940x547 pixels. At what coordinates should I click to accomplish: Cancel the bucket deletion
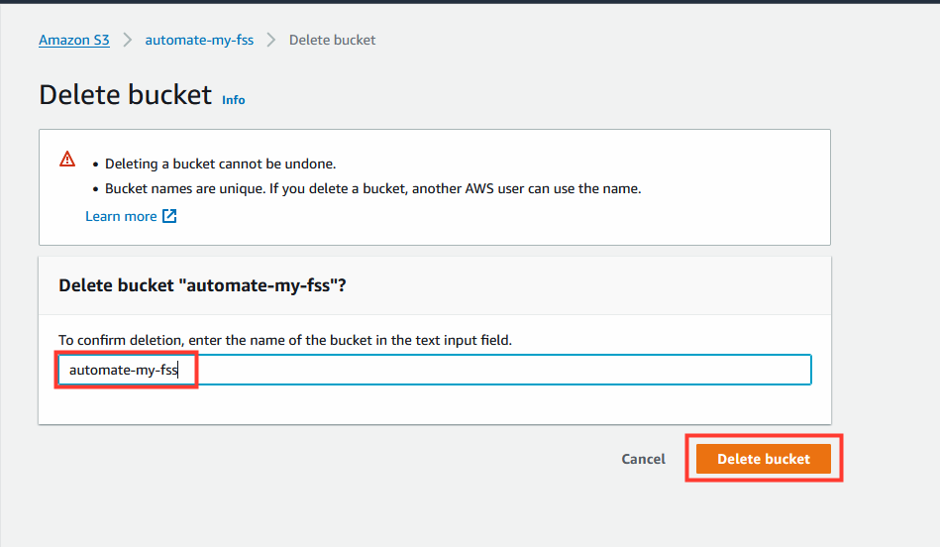tap(643, 459)
